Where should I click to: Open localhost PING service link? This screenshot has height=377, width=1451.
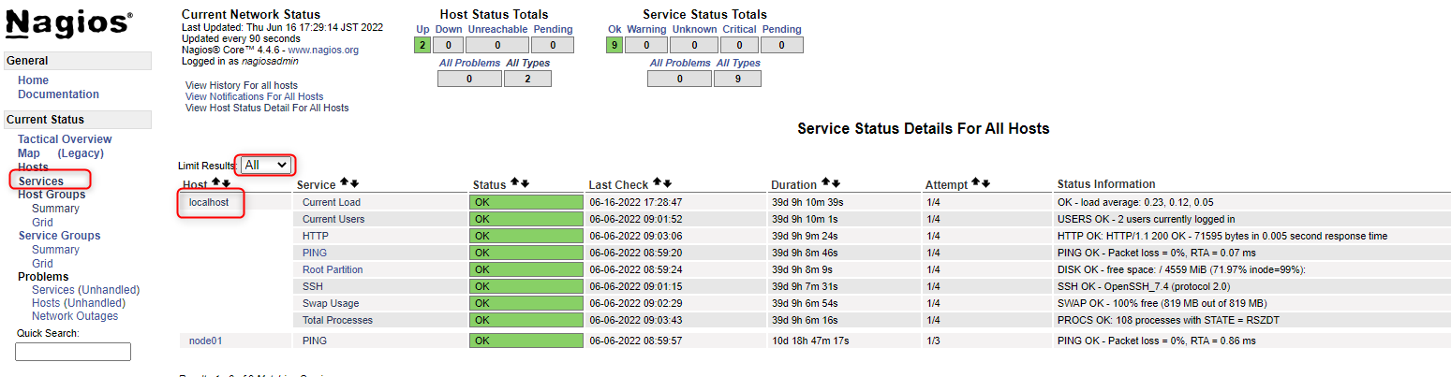pos(315,253)
